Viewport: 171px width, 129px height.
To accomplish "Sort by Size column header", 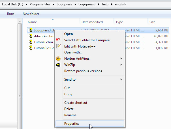I will 152,22.
